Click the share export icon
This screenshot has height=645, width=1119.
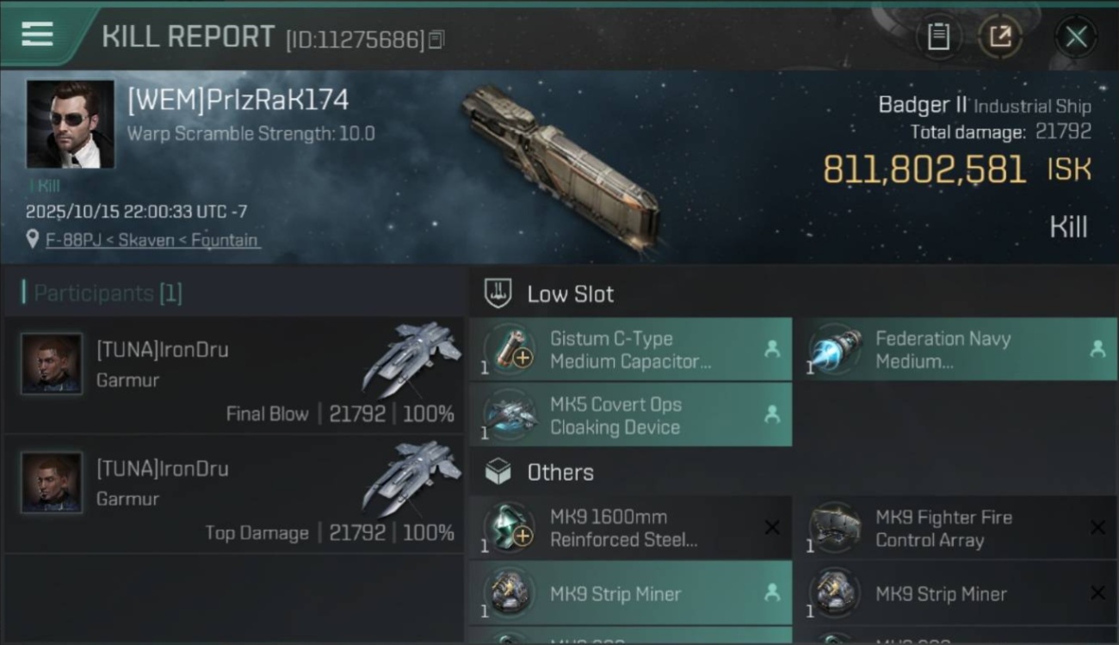(999, 36)
